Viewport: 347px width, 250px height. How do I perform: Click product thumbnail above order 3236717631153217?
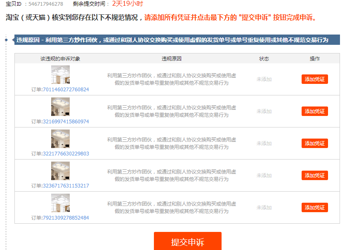60,171
